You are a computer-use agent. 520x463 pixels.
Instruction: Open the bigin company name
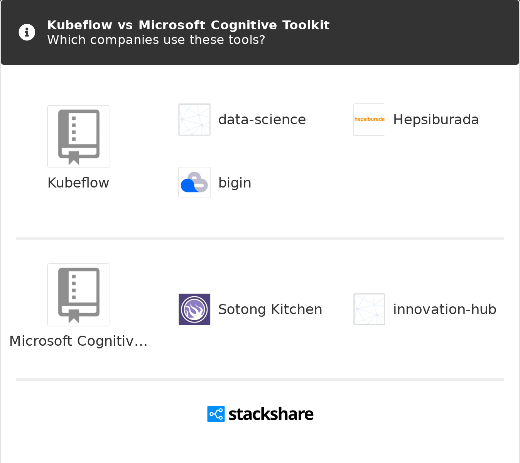coord(235,183)
